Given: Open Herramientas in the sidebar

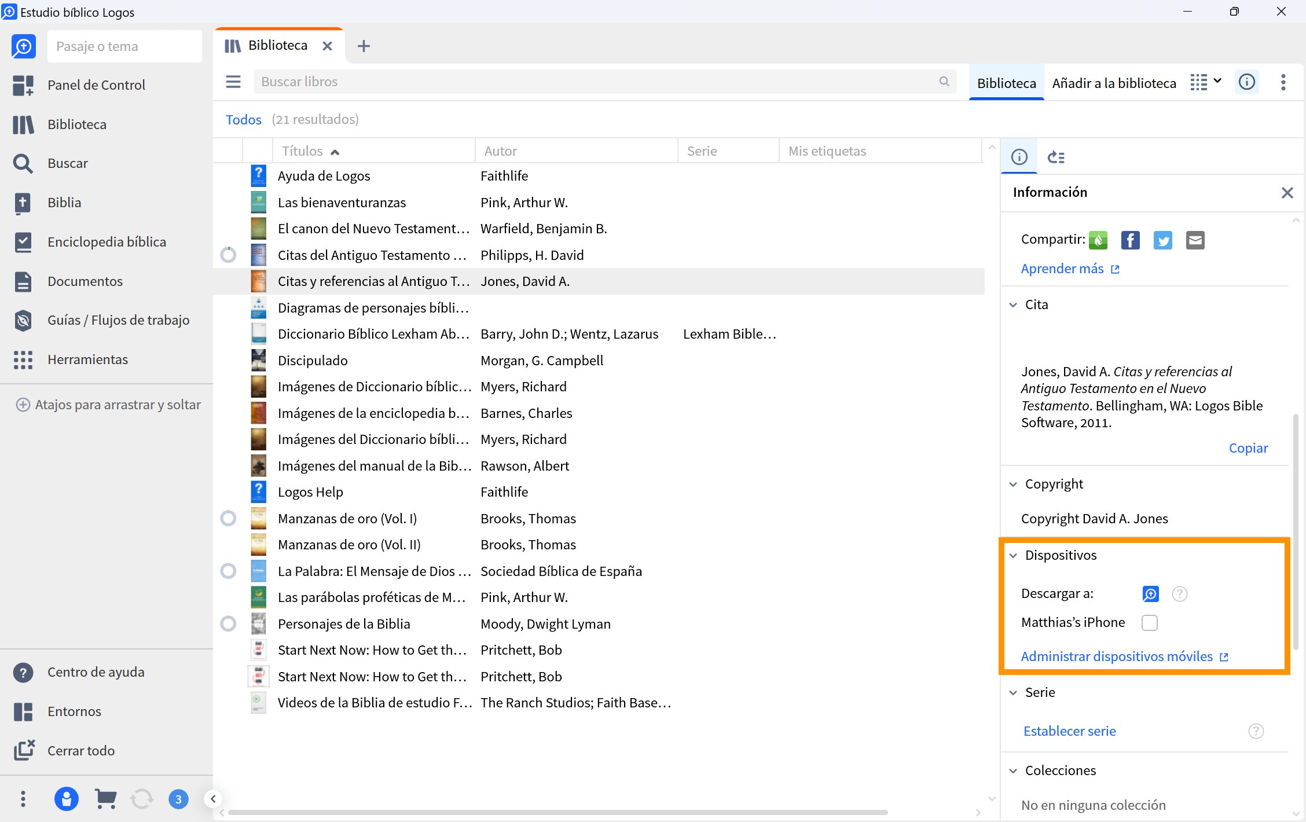Looking at the screenshot, I should (70, 359).
